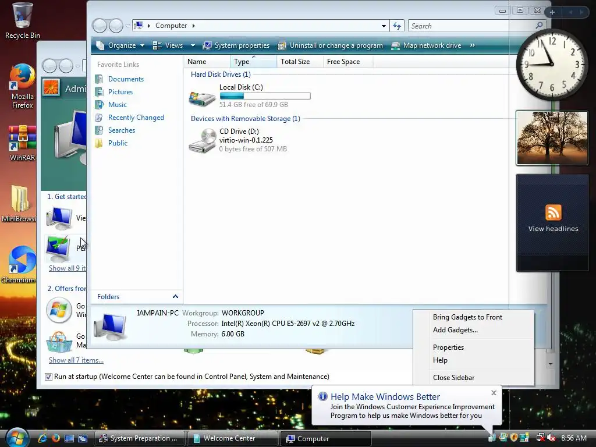Click the muted volume tray icon

coord(552,438)
